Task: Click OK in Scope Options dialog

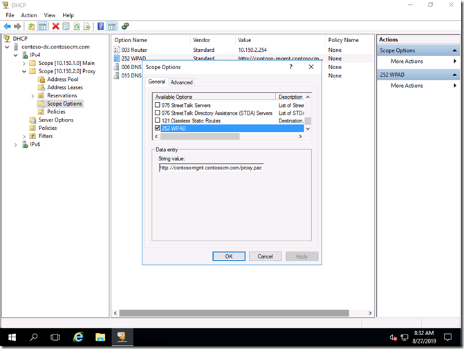Action: (229, 256)
